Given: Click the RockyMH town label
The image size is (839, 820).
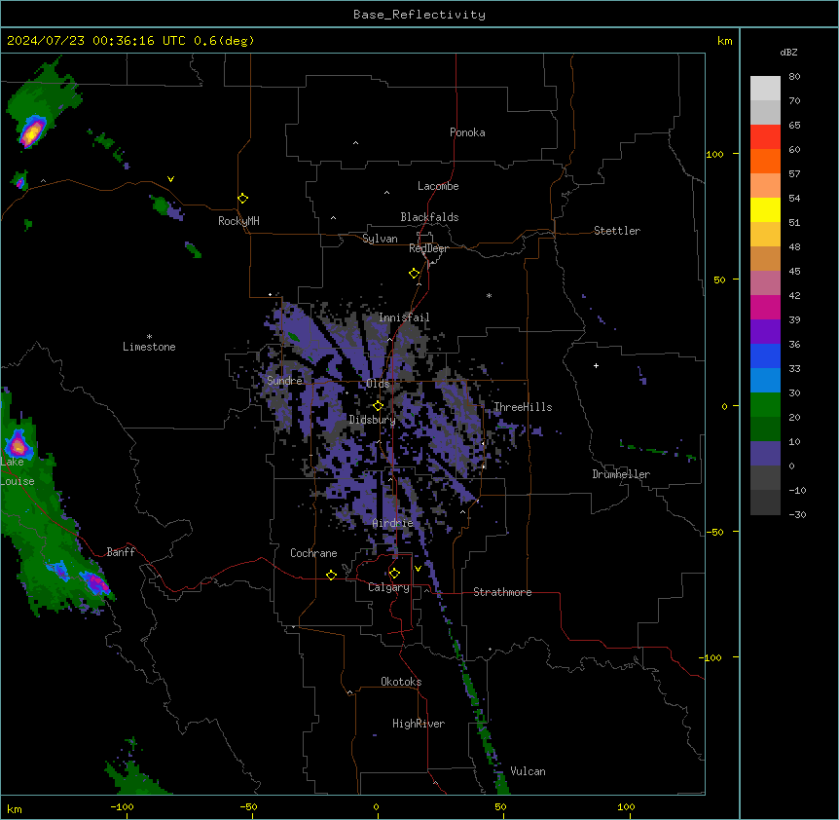Looking at the screenshot, I should coord(238,221).
